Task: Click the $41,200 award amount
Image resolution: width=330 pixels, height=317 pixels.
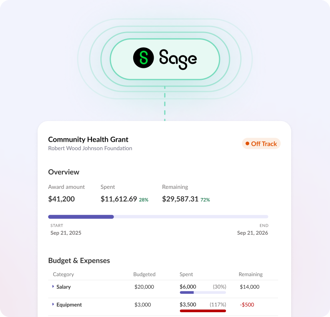Action: 61,199
